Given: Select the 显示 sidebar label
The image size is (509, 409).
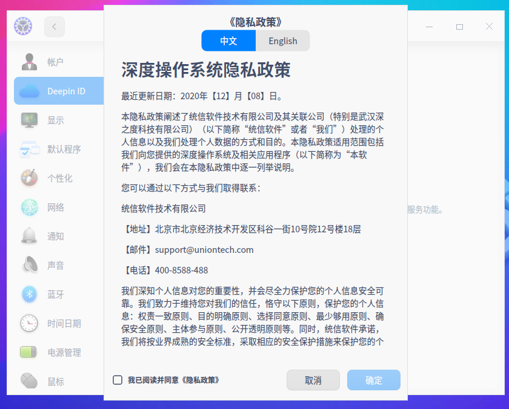Looking at the screenshot, I should (56, 120).
